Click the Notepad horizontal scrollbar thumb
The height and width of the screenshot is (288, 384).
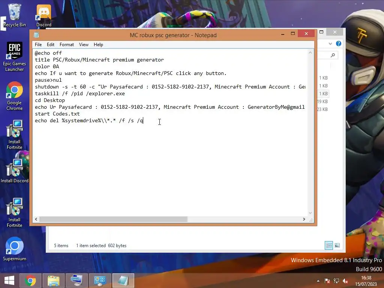[x=113, y=219]
